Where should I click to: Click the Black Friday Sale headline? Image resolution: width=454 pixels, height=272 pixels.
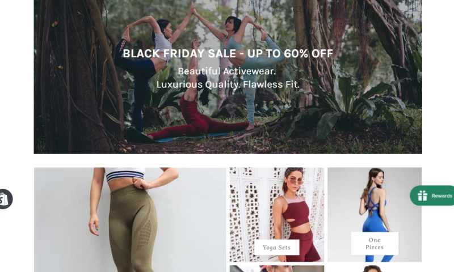[x=228, y=53]
